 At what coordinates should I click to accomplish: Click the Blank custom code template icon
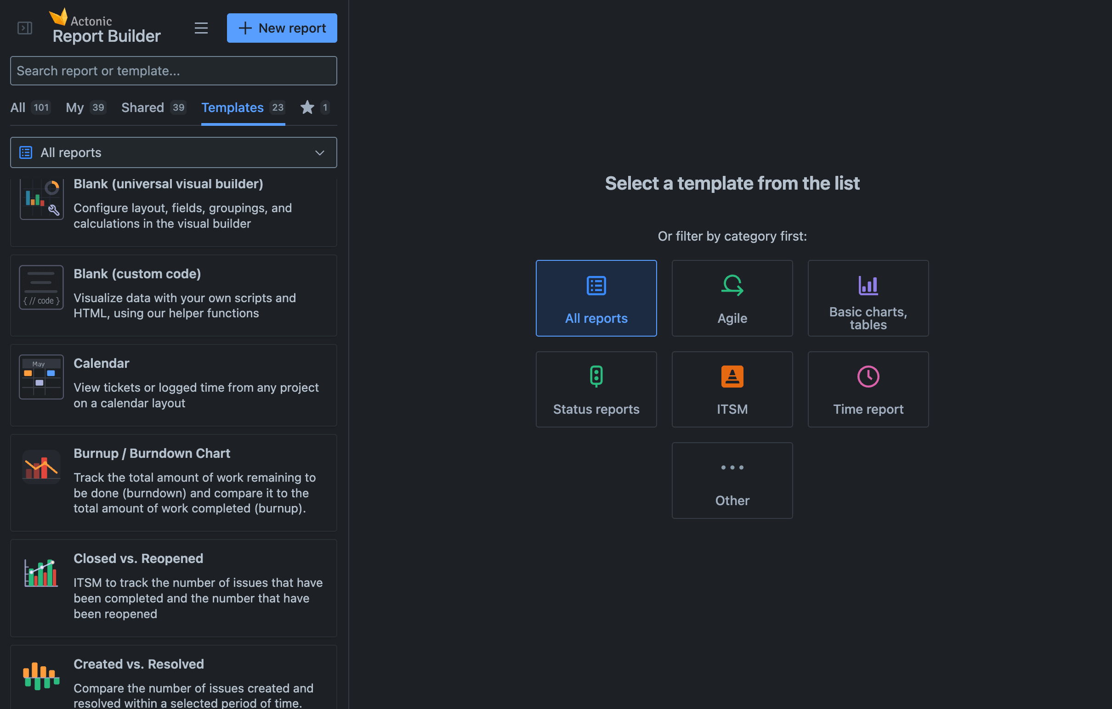41,287
